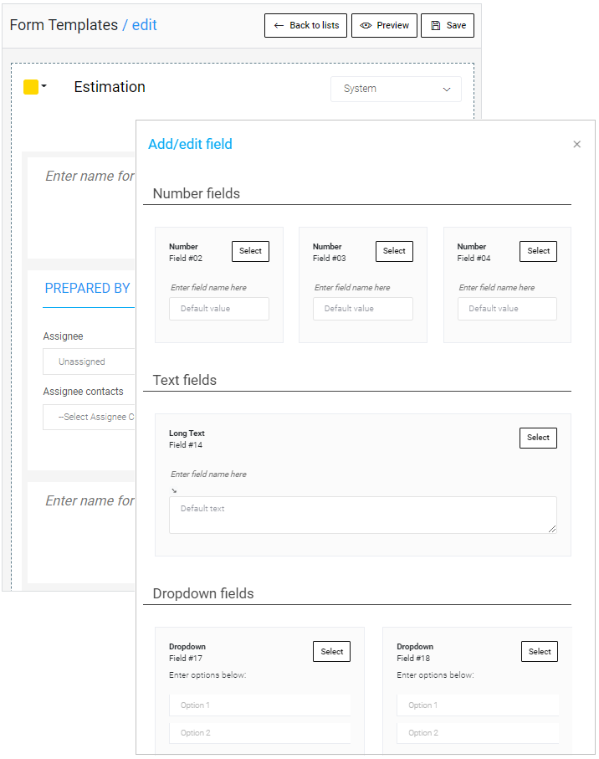Save the form template
Image resolution: width=599 pixels, height=759 pixels.
click(448, 26)
